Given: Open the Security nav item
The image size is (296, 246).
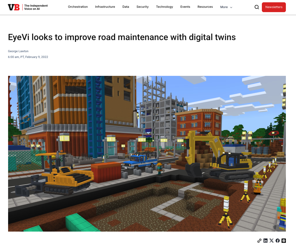Looking at the screenshot, I should [143, 7].
